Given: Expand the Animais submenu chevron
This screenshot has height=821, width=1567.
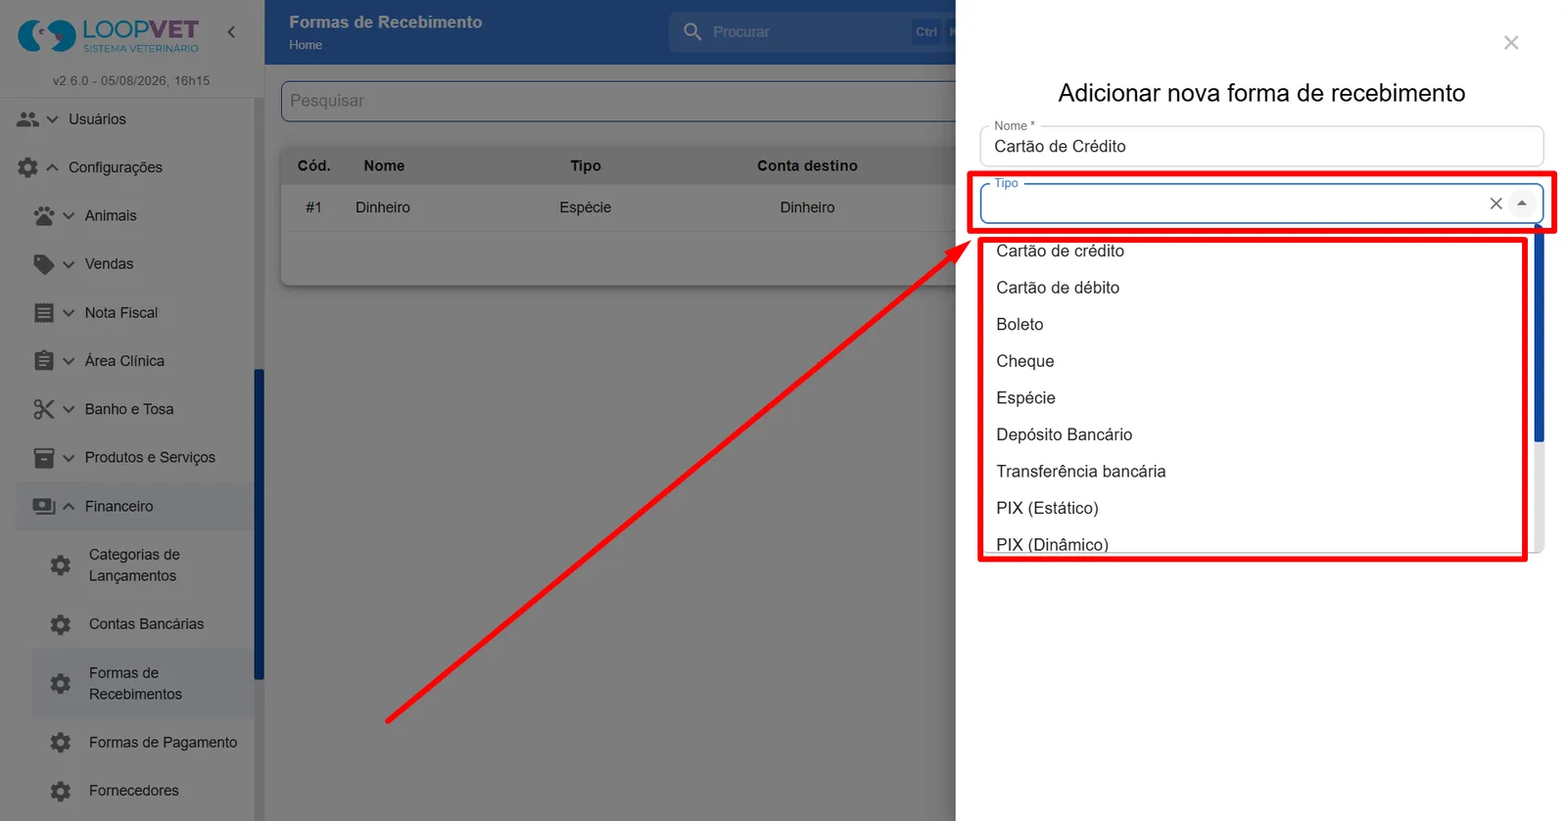Looking at the screenshot, I should pos(69,215).
